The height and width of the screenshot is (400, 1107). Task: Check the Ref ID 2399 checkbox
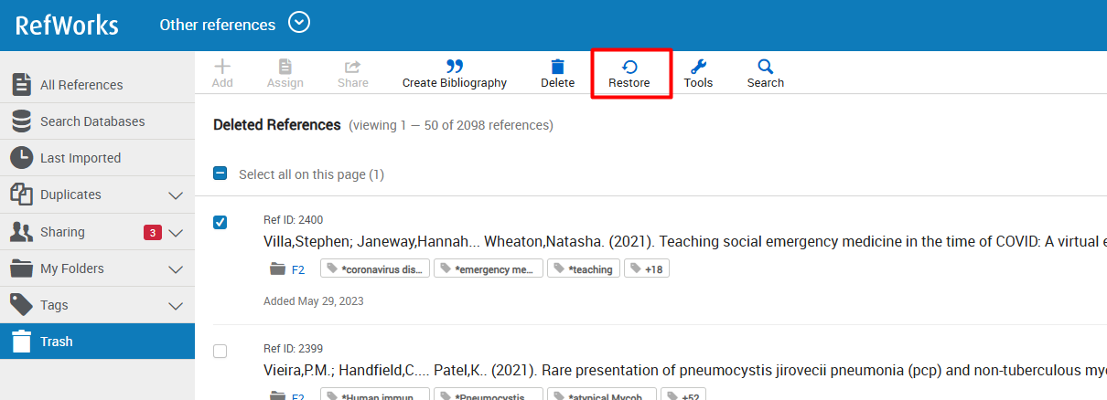coord(220,351)
